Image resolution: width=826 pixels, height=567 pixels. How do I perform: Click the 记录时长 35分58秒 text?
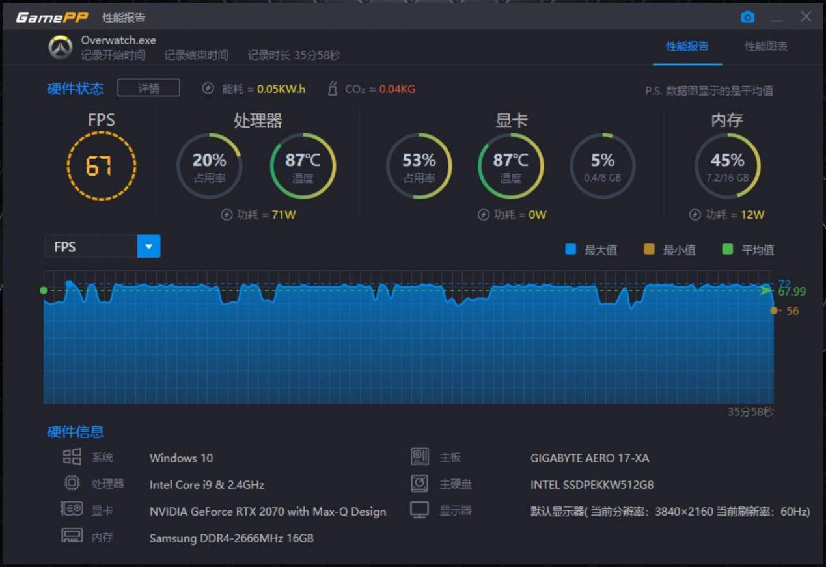(294, 55)
